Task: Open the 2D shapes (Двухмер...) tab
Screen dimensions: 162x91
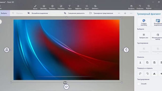Action: (44, 7)
